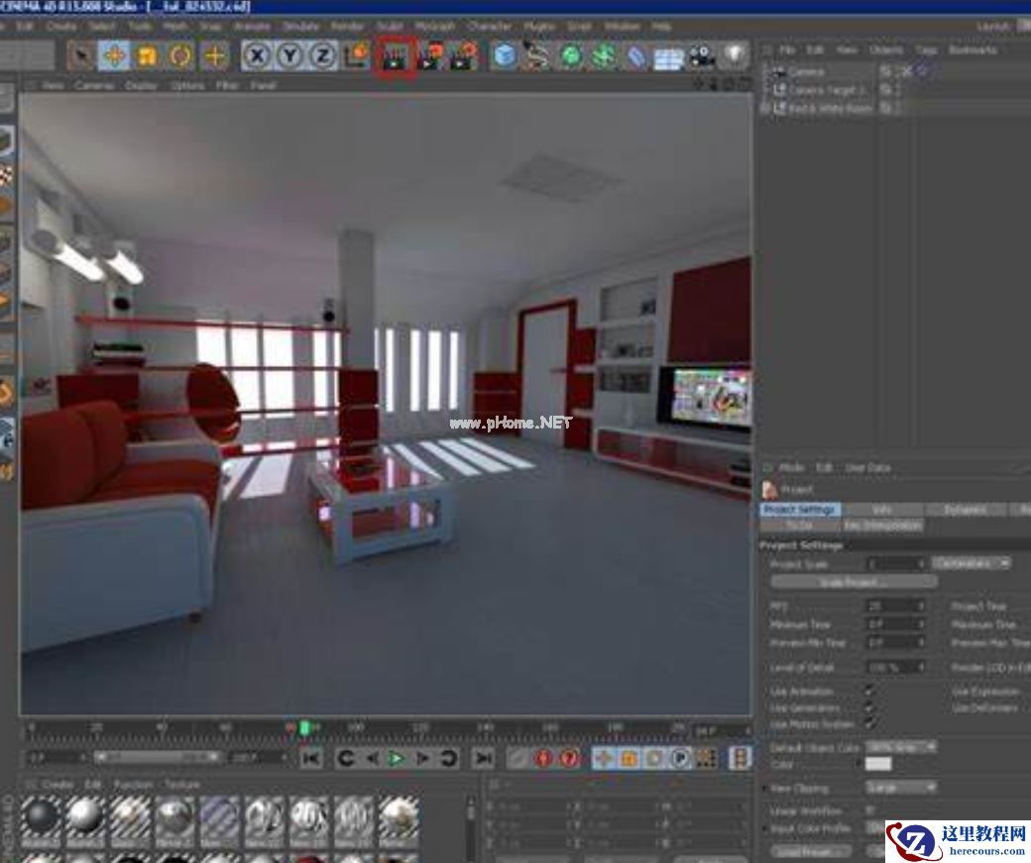Add a light object from toolbar
Screen dimensions: 1031x863
[736, 56]
